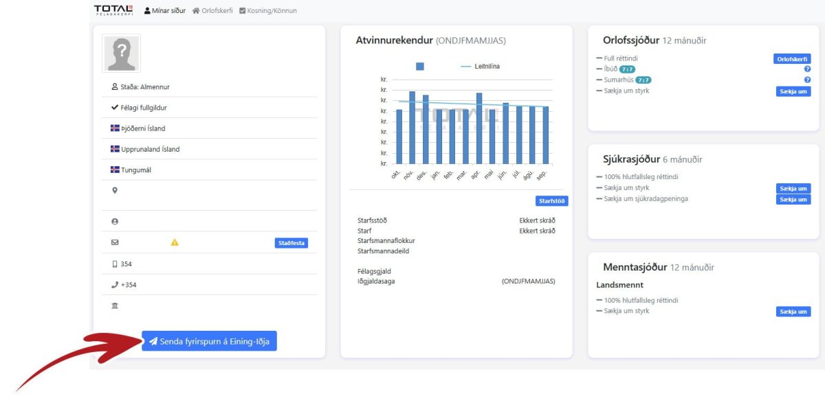Click the envelope email icon
825x418 pixels.
[115, 242]
